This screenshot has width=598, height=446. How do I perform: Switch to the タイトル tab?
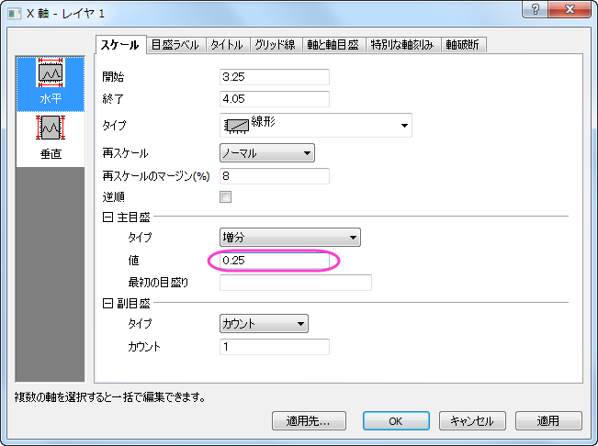(227, 45)
